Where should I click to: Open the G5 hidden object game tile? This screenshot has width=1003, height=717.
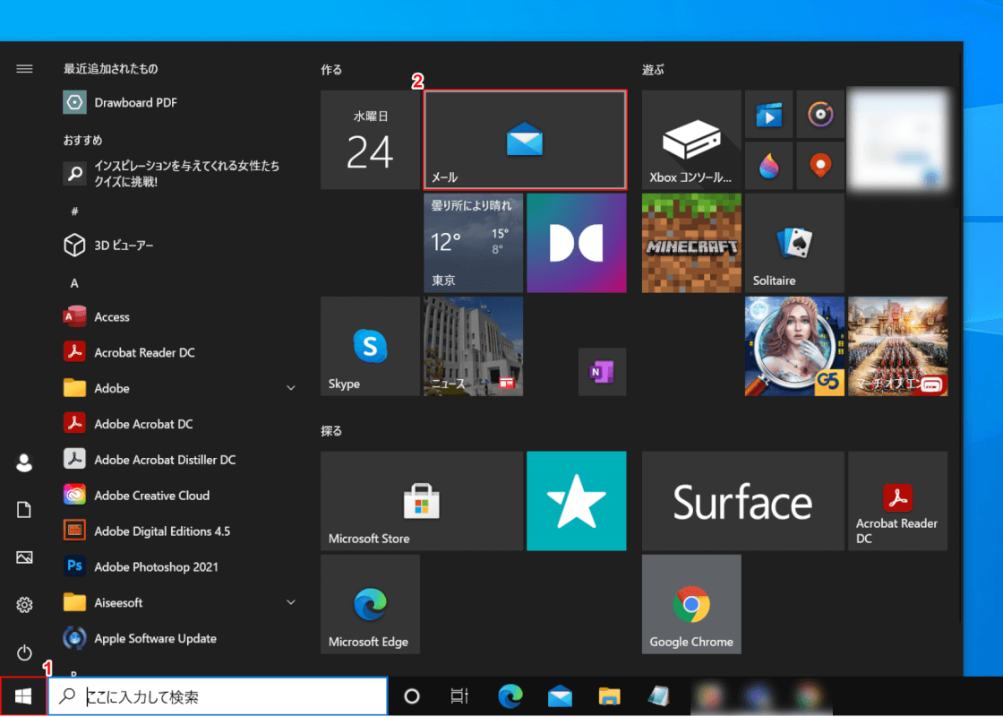coord(794,346)
